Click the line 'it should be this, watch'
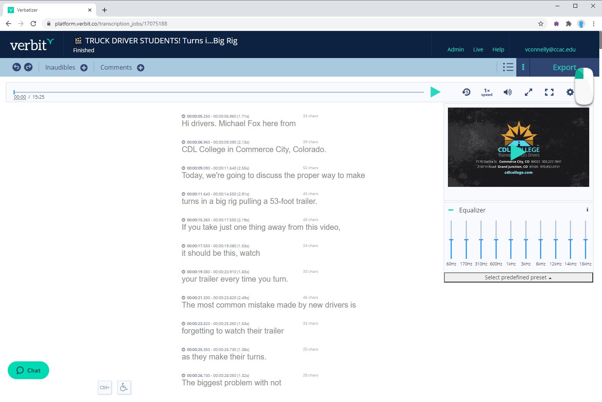602x402 pixels. coord(221,253)
